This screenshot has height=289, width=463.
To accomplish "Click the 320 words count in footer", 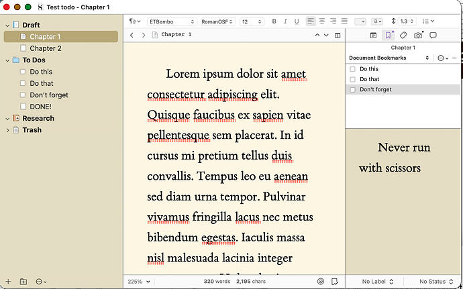I will [x=217, y=282].
